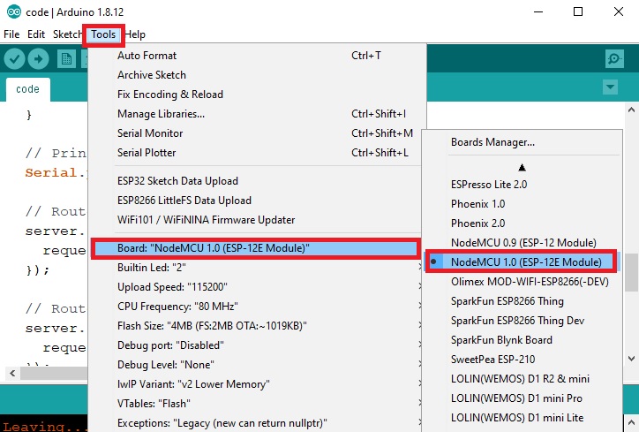Minimize the Arduino window
Viewport: 639px width, 432px height.
point(538,11)
